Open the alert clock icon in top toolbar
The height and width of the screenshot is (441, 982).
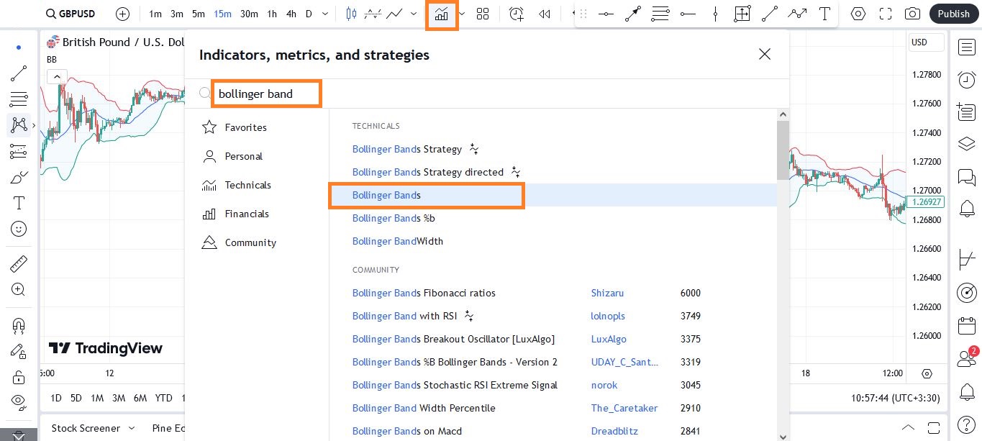516,14
